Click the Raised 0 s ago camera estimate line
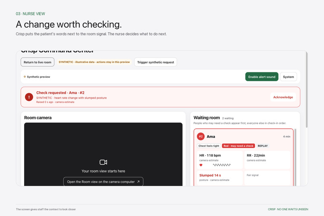324x216 pixels. (x=55, y=102)
